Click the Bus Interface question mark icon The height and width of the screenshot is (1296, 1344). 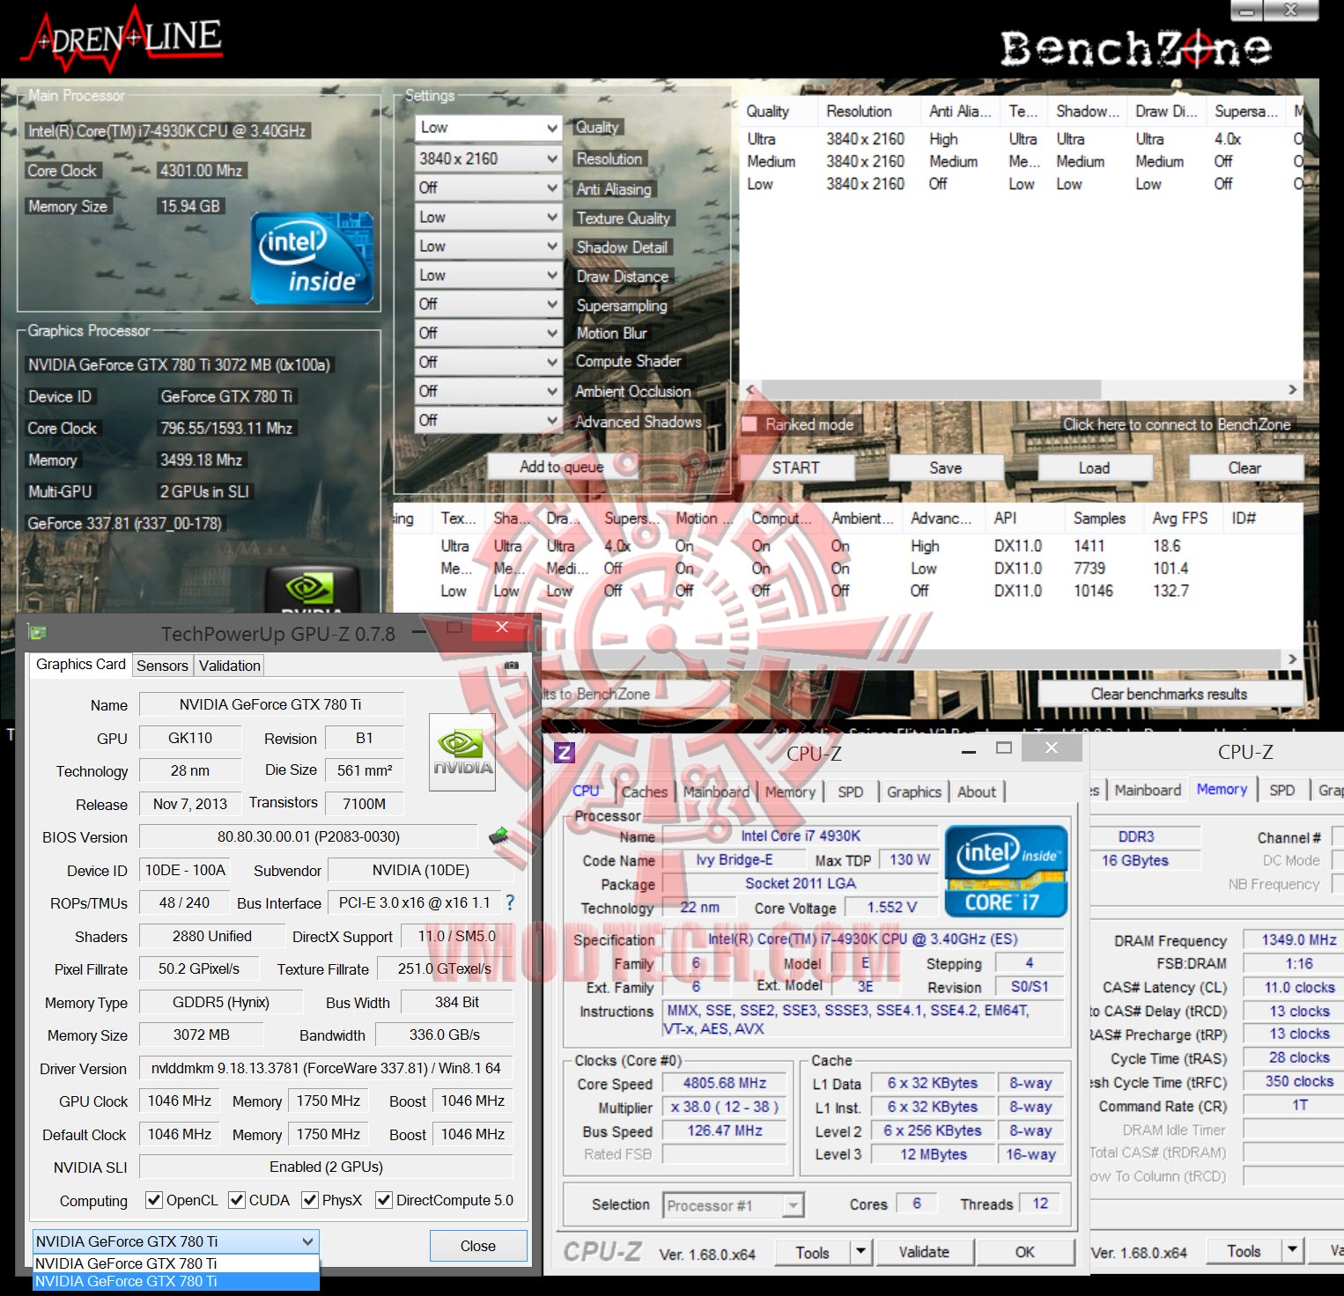(x=510, y=902)
